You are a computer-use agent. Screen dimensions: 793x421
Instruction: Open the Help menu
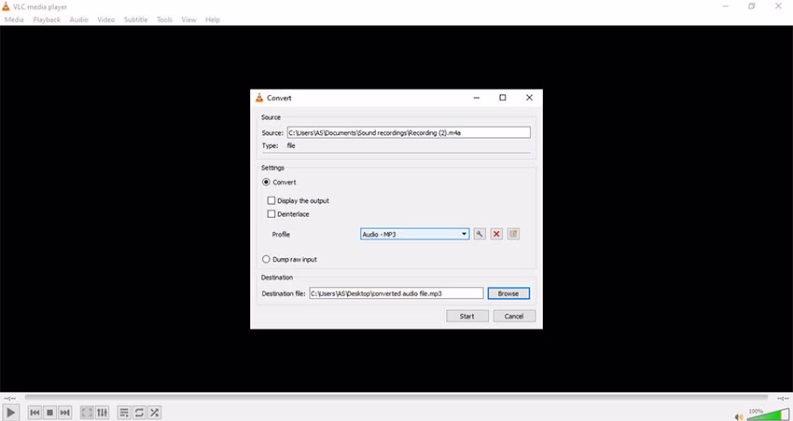pos(213,20)
